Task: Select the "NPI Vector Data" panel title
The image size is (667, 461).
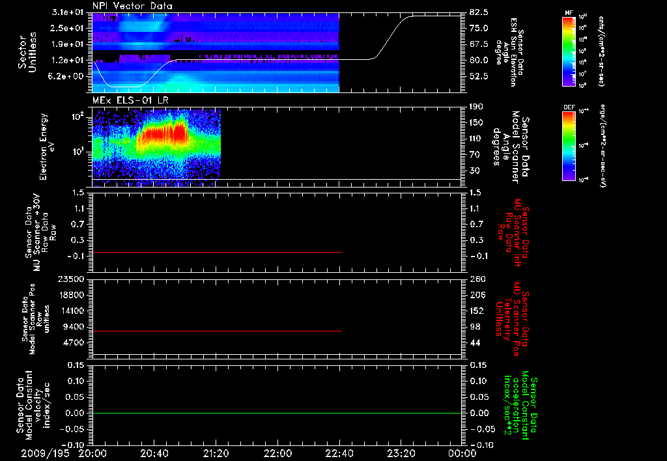Action: [x=132, y=6]
